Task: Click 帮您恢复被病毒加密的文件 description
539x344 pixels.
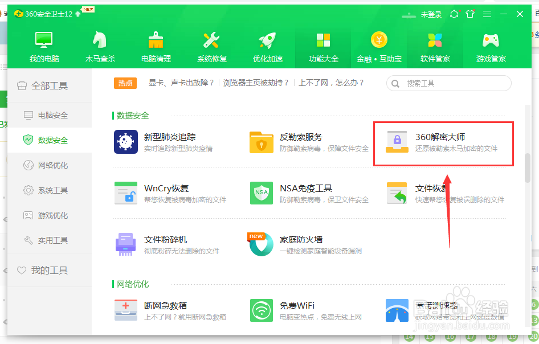Action: click(185, 200)
